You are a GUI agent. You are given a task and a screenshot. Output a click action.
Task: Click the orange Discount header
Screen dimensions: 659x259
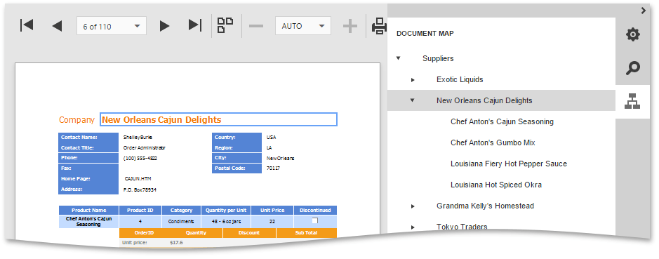(249, 233)
